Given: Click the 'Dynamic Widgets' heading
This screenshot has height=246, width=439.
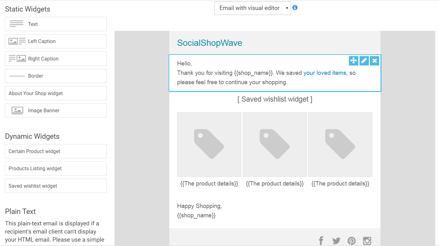Looking at the screenshot, I should pyautogui.click(x=32, y=136).
